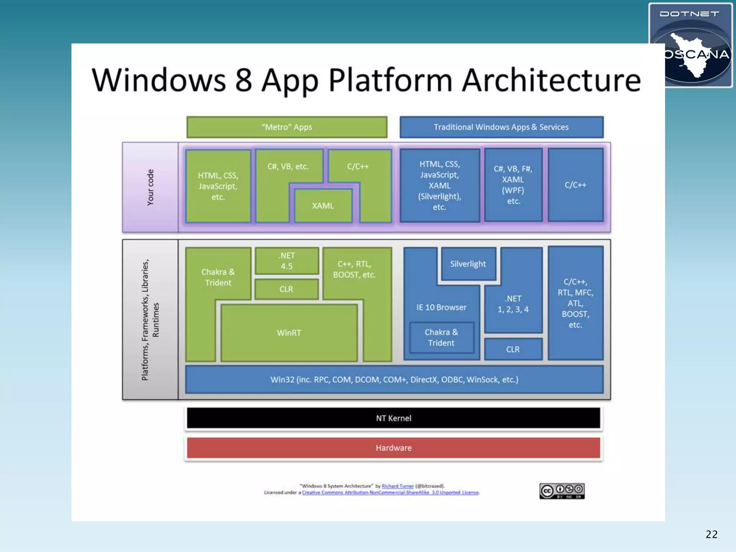Click the .NET 1, 2, 3, 4 block
Viewport: 736px width, 552px height.
pos(513,304)
